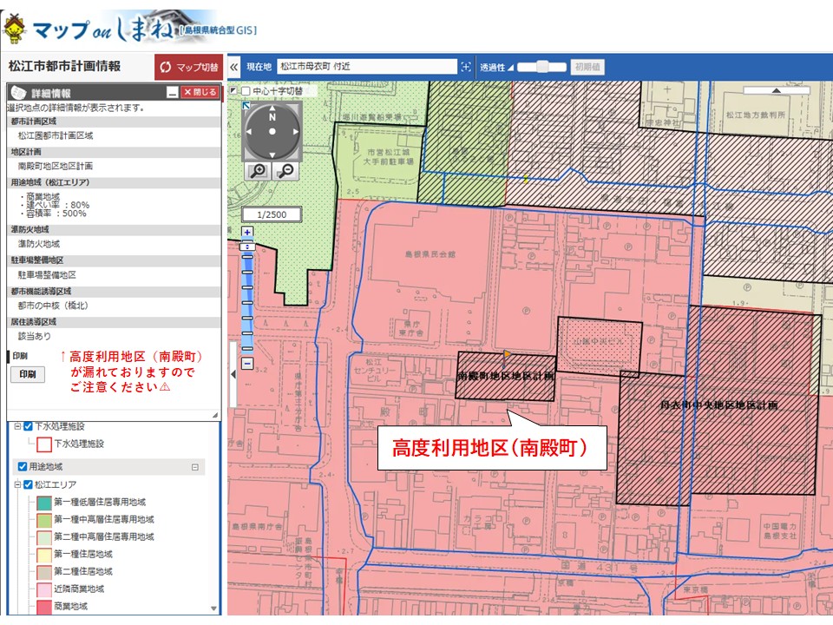Viewport: 833px width, 625px height.
Task: Click the 現在地 label in toolbar
Action: point(259,67)
